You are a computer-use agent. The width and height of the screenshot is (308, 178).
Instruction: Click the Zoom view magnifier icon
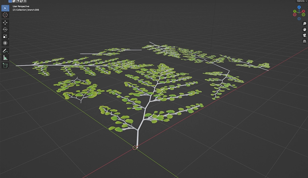point(304,24)
